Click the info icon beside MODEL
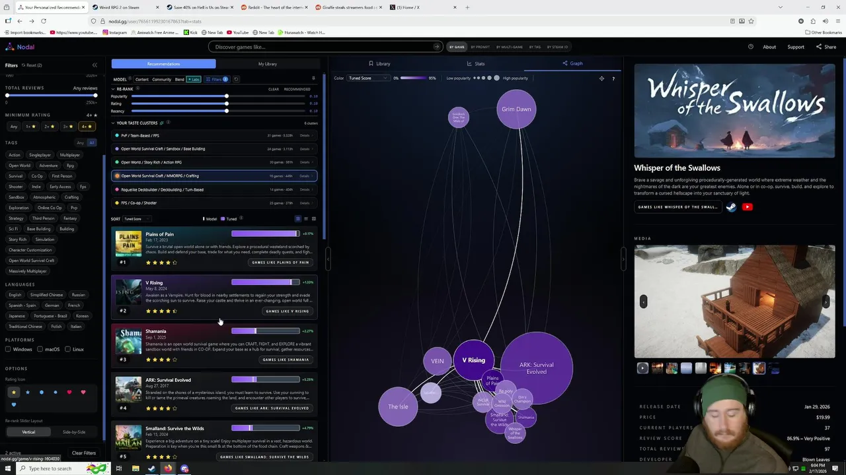This screenshot has height=475, width=846. coord(130,79)
